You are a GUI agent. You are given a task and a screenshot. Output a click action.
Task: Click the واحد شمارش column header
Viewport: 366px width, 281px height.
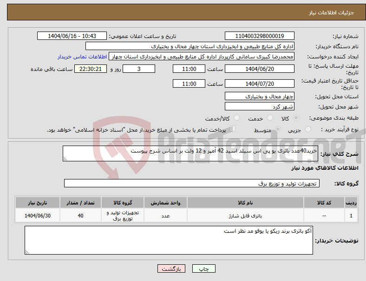tap(165, 203)
